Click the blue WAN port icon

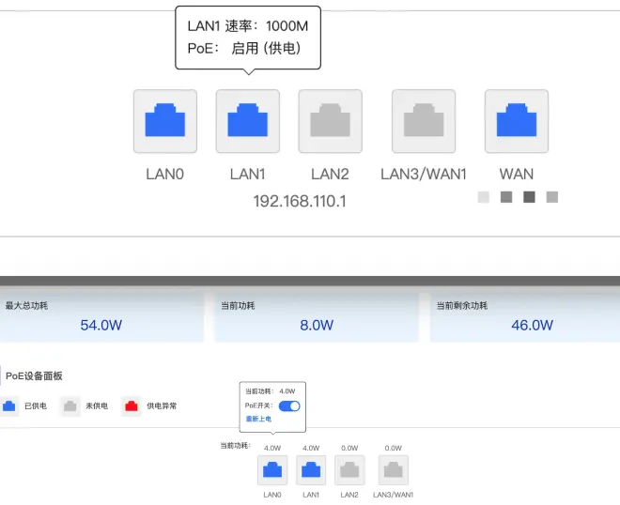pyautogui.click(x=516, y=121)
